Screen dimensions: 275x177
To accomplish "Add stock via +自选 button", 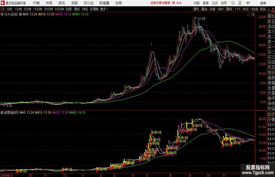I will [x=254, y=9].
